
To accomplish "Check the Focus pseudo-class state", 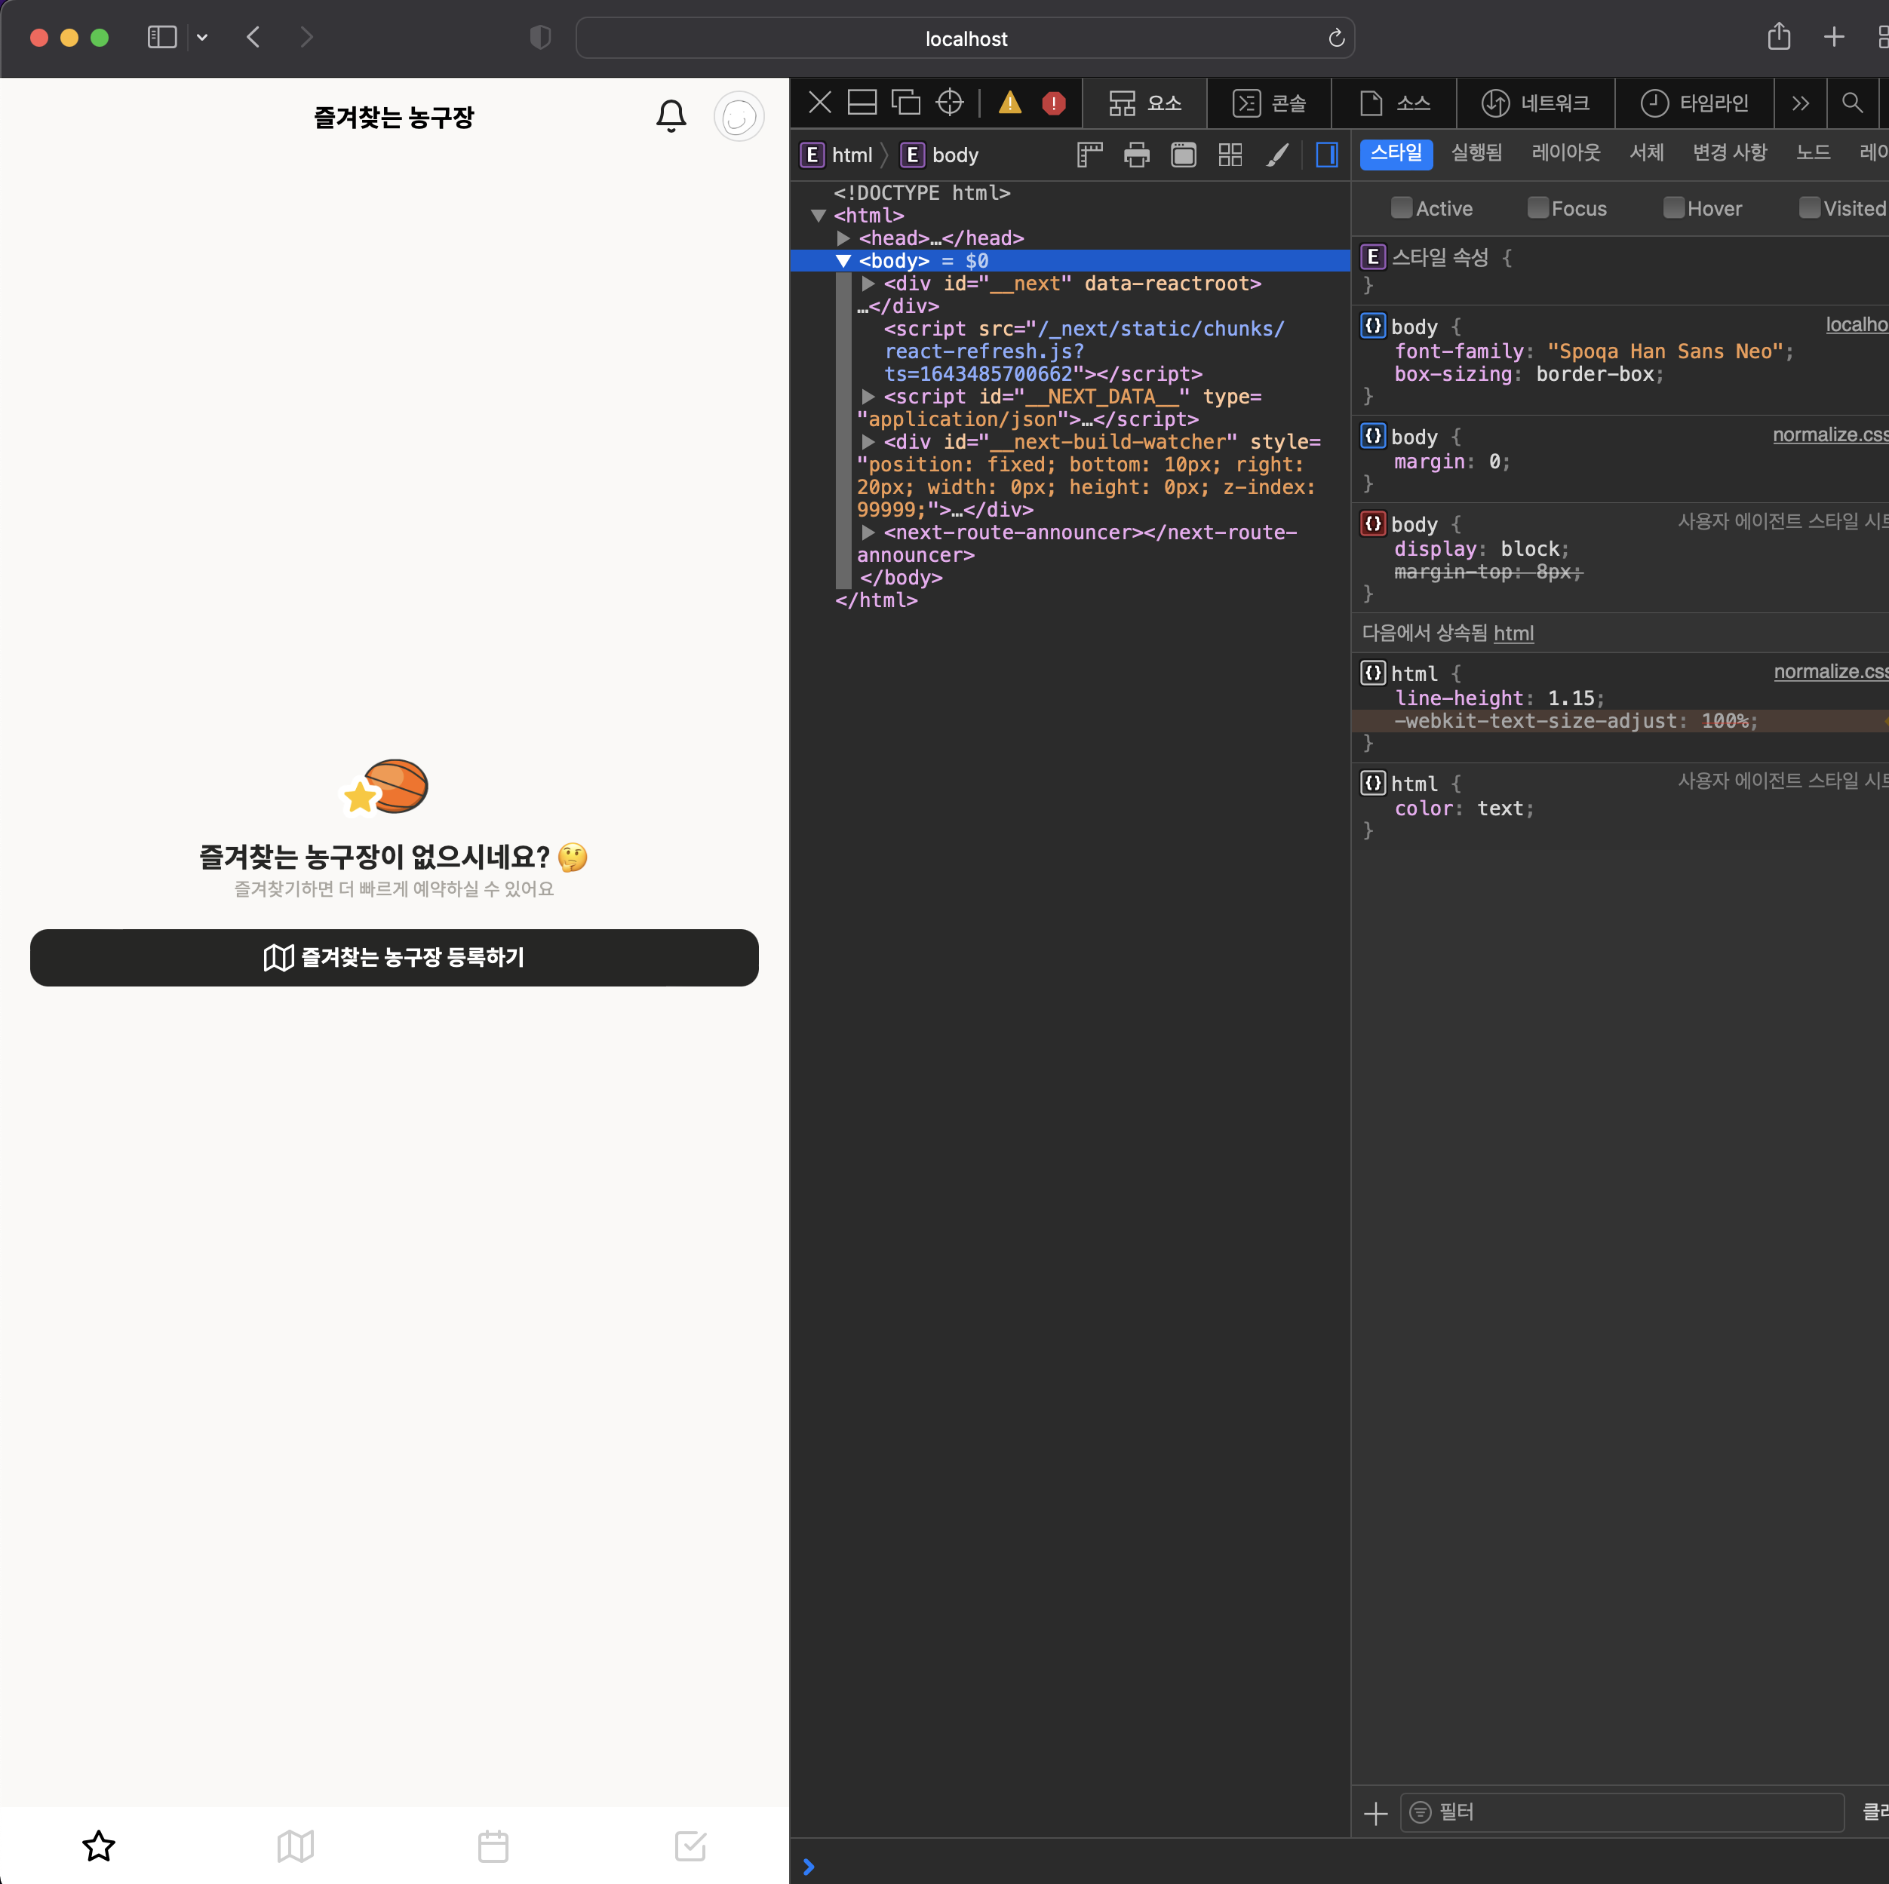I will [1537, 207].
